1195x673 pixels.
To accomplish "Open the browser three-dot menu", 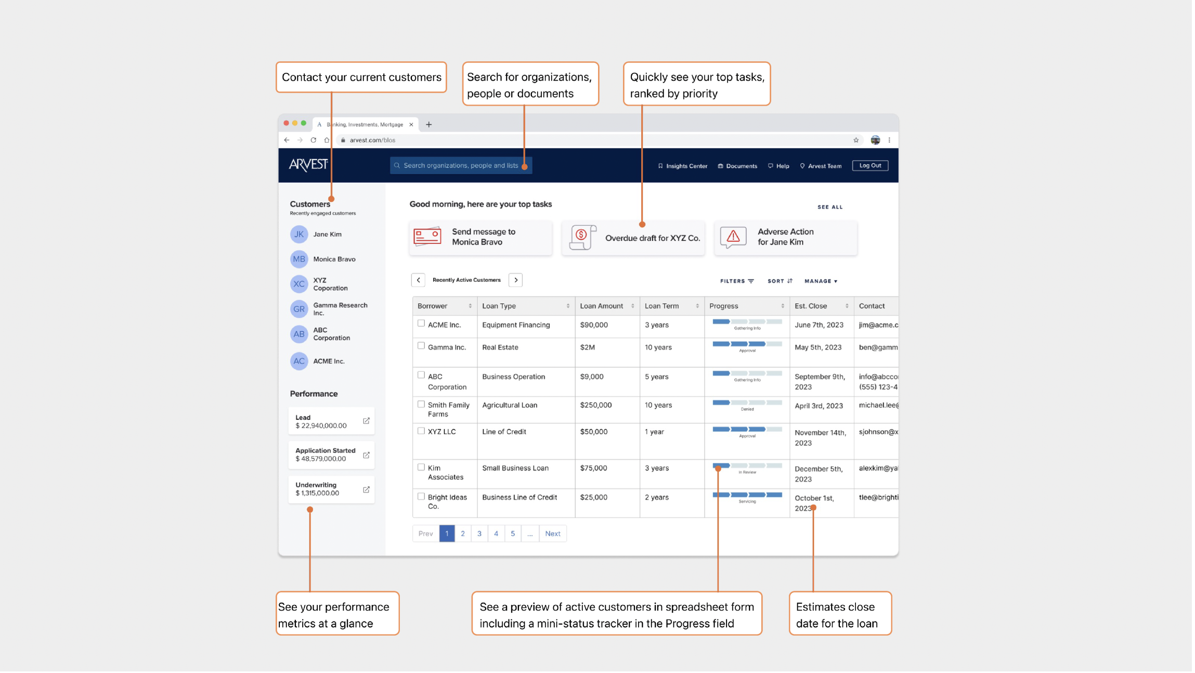I will coord(890,140).
